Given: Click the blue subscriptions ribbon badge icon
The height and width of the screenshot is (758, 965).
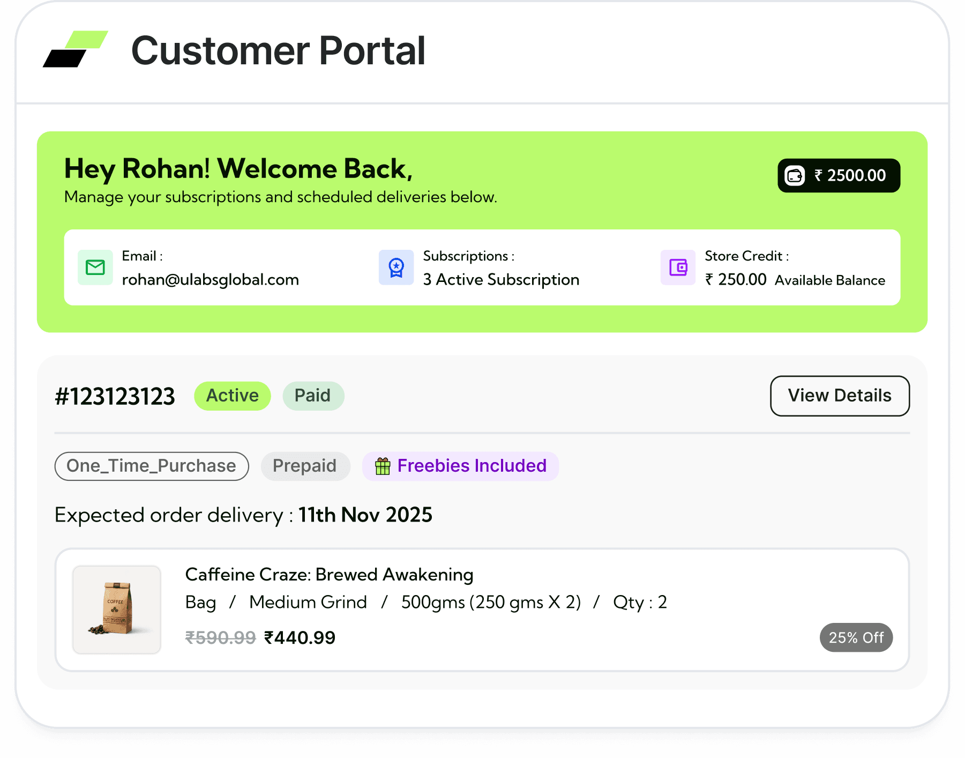Looking at the screenshot, I should pos(396,267).
